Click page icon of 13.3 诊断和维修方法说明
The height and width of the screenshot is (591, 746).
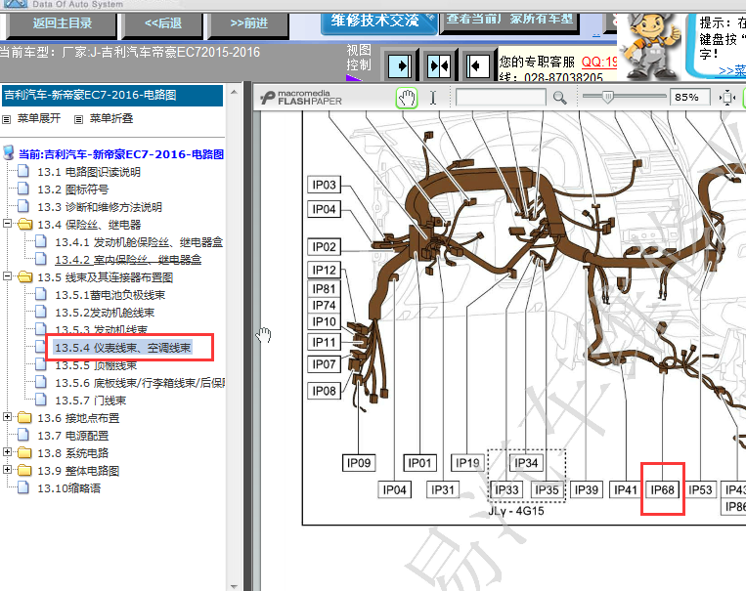pyautogui.click(x=23, y=206)
